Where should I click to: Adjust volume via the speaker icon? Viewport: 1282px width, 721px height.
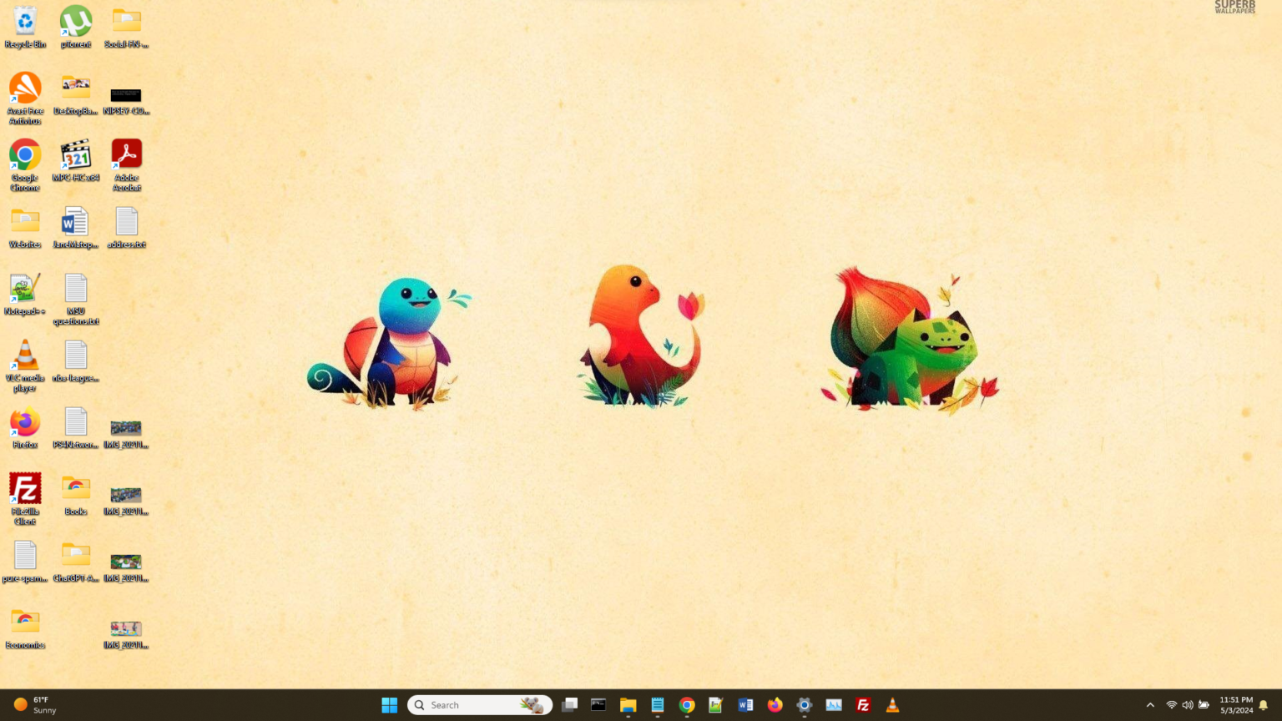(1187, 705)
